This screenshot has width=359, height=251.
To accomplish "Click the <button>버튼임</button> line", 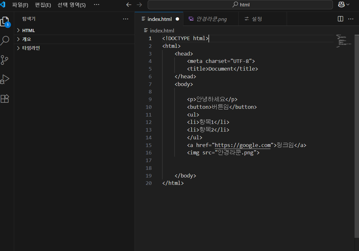I will point(222,107).
